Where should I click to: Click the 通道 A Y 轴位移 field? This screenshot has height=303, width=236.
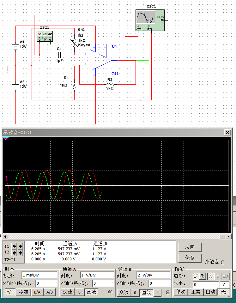pyautogui.click(x=103, y=283)
